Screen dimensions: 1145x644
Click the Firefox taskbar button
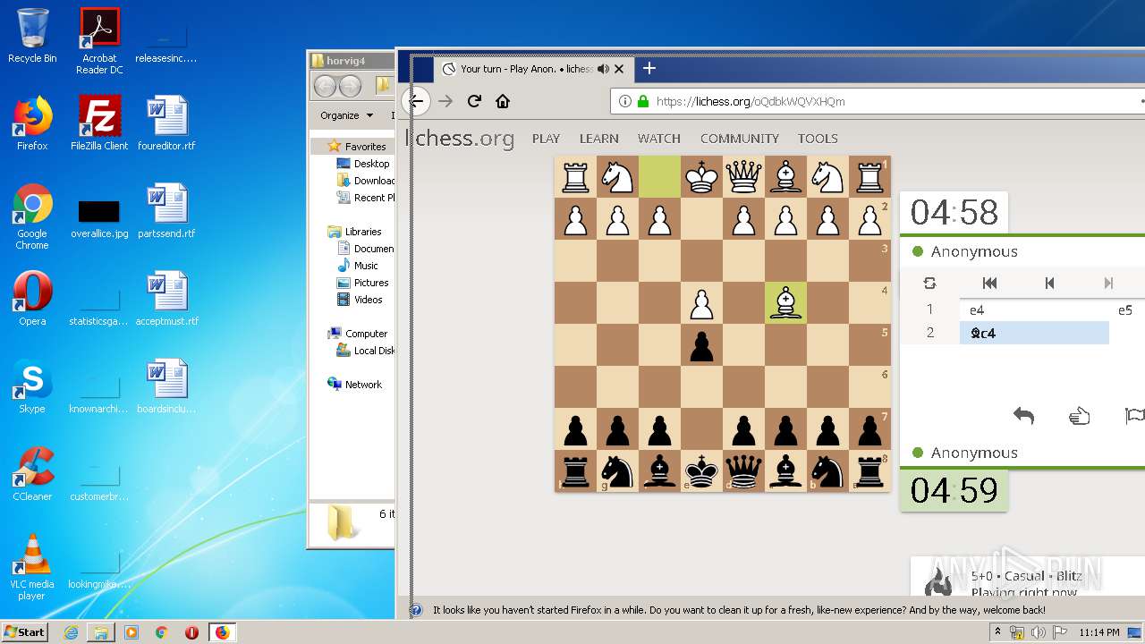[x=222, y=632]
